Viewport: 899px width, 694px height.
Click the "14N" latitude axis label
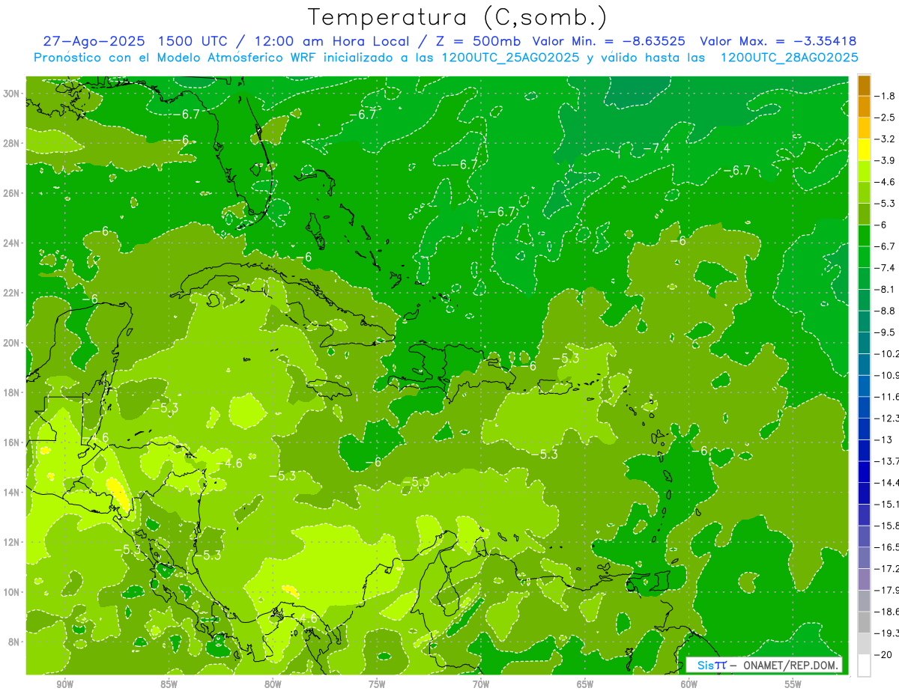[11, 492]
